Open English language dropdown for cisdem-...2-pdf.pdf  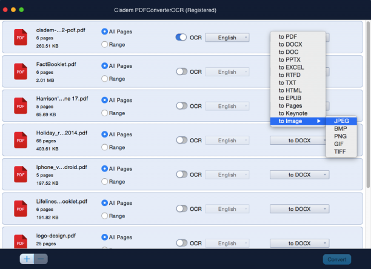227,38
